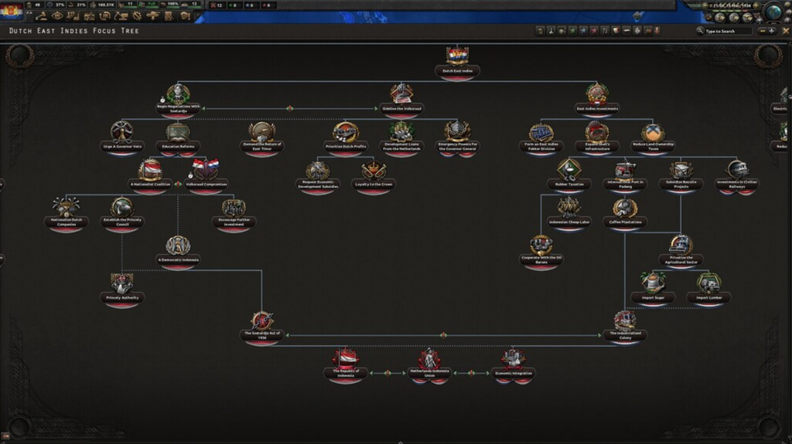Toggle the red star focus filter

(x=594, y=31)
